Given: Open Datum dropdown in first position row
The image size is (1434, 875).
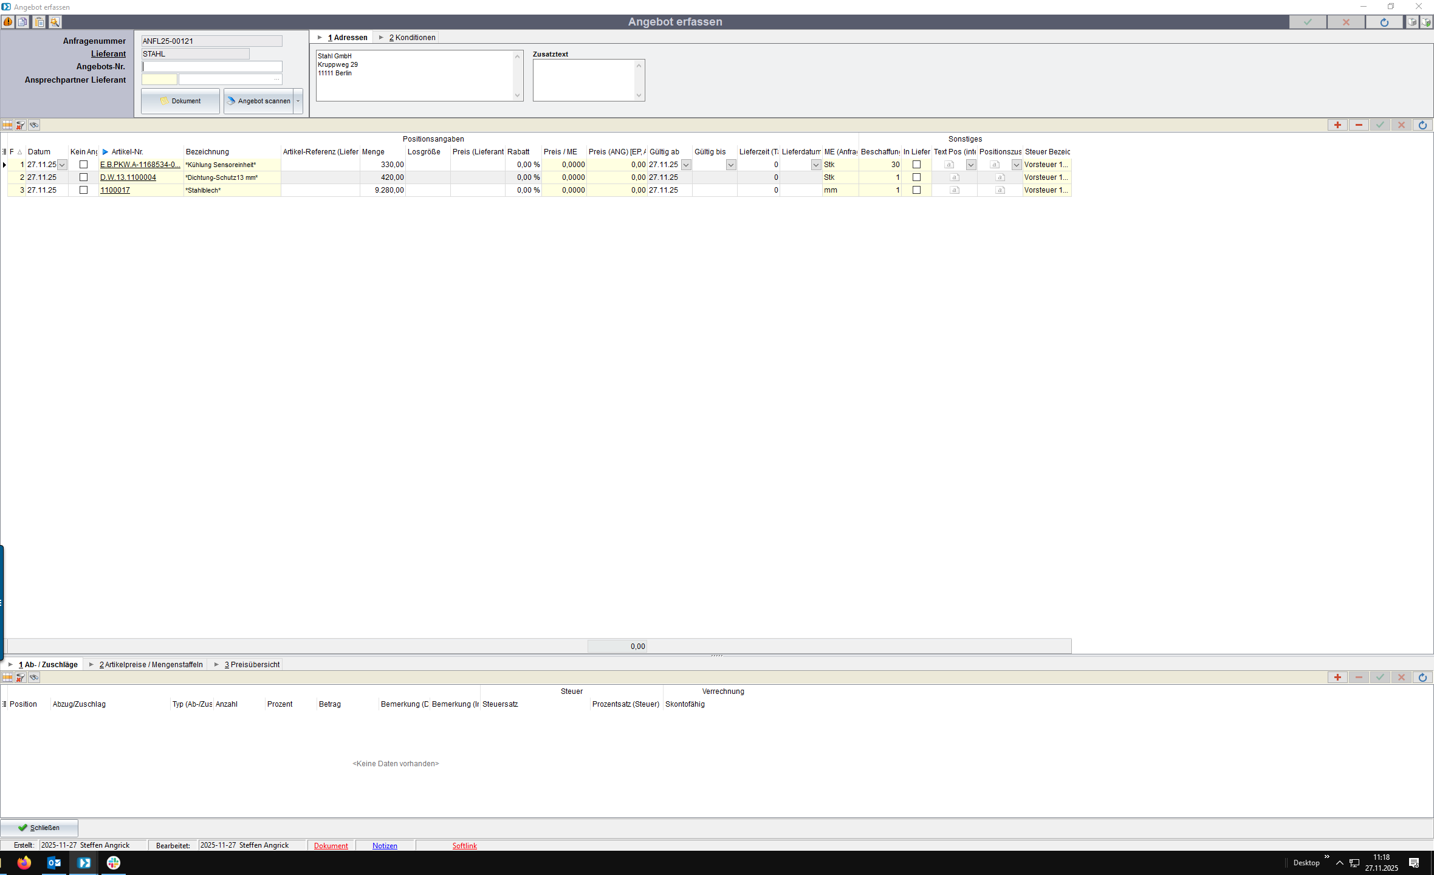Looking at the screenshot, I should point(62,165).
